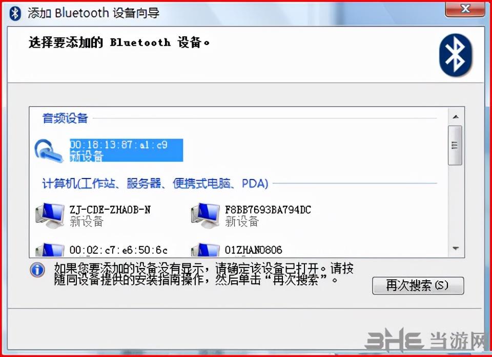Select the headset icon for device 00:16:13:87:a1:c9
Viewport: 492px width, 357px height.
[x=49, y=151]
